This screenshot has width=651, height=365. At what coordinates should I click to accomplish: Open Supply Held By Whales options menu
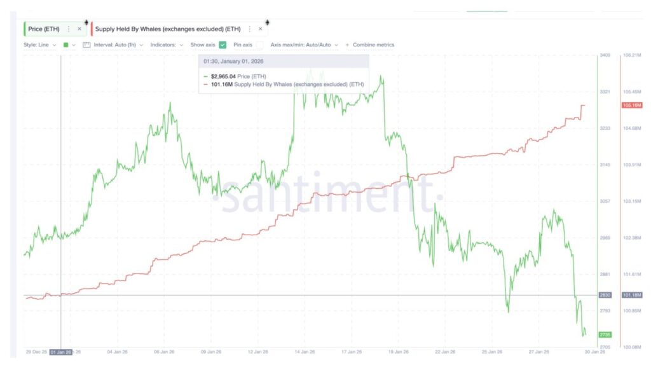[x=250, y=29]
